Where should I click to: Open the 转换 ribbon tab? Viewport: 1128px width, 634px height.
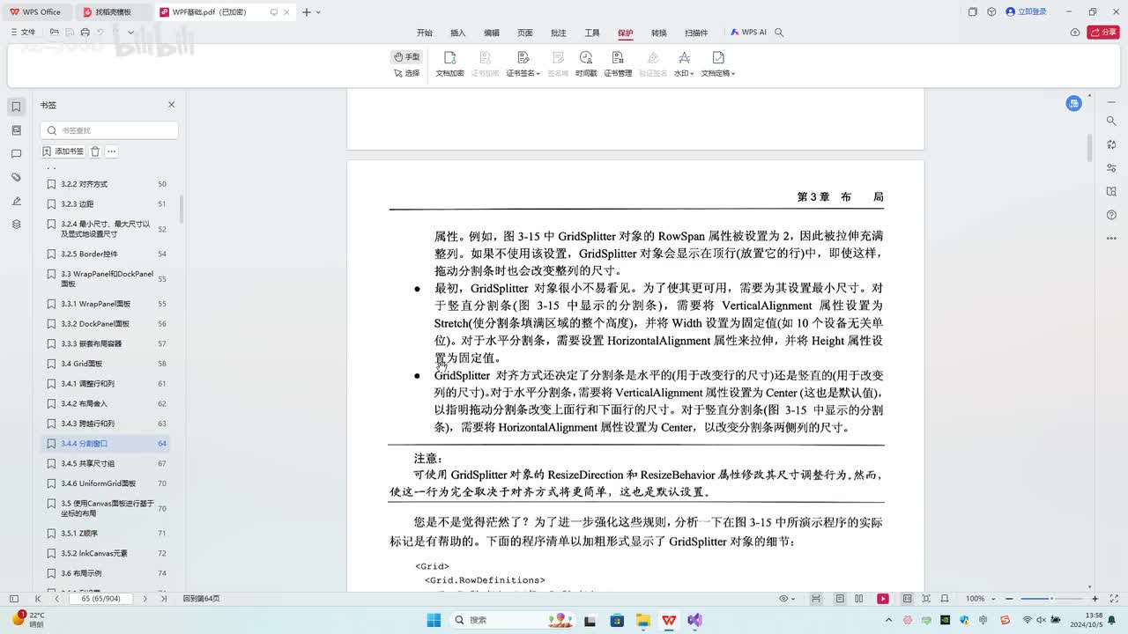(x=659, y=33)
